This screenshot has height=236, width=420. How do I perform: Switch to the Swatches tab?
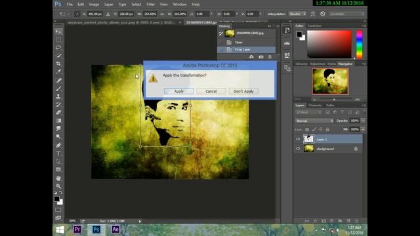point(314,26)
